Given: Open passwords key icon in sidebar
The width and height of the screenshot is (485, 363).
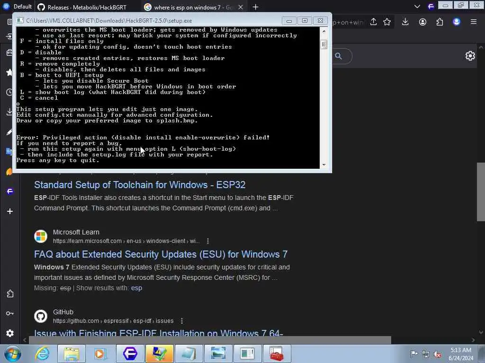Looking at the screenshot, I should [x=10, y=313].
